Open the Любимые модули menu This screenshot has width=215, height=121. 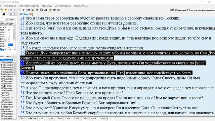(x=29, y=6)
